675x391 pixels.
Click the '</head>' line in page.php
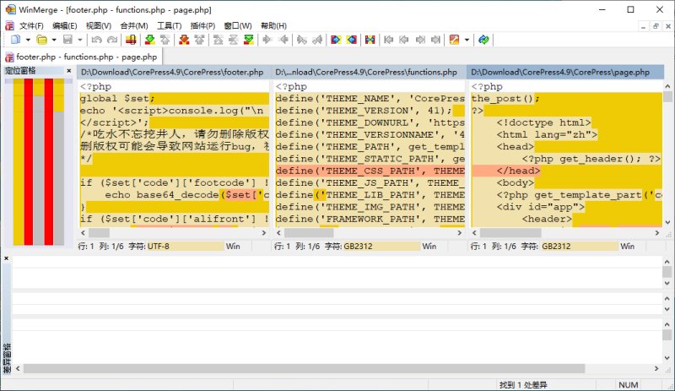pos(566,171)
